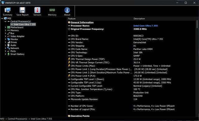This screenshot has width=199, height=121.
Task: Open the About info icon
Action: (x=67, y=10)
